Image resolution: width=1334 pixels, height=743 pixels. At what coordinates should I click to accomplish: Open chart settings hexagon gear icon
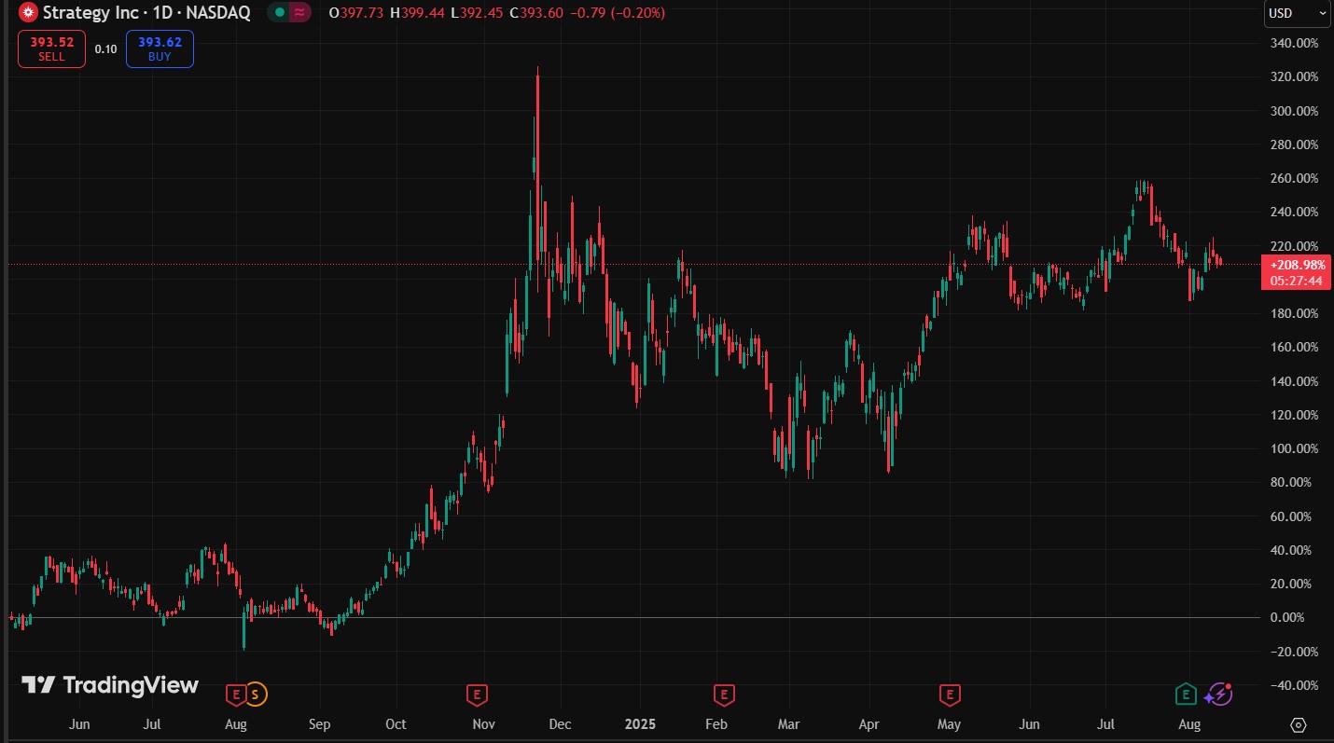point(1299,724)
